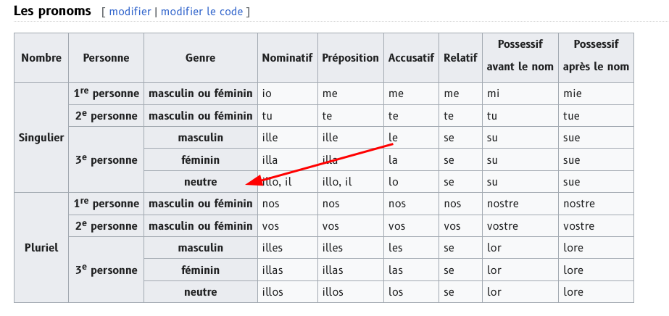
Task: Click the "Singulier" row header
Action: [41, 138]
